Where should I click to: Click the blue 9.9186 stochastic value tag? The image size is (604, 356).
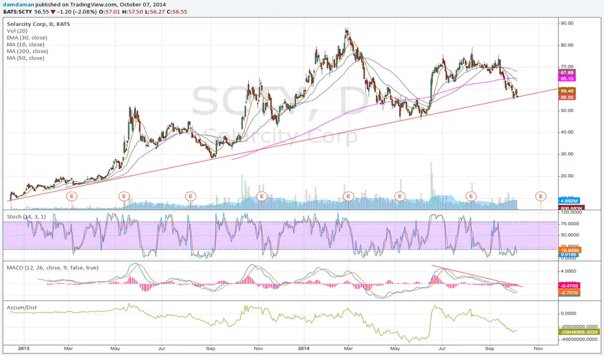[568, 255]
